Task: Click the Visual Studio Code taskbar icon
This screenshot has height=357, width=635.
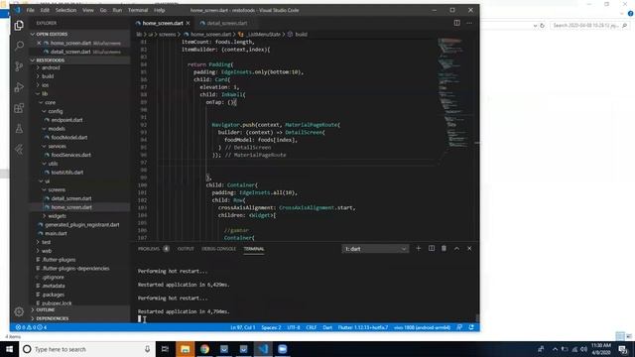Action: click(x=263, y=349)
